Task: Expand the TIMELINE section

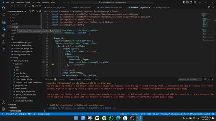Action: pyautogui.click(x=13, y=108)
